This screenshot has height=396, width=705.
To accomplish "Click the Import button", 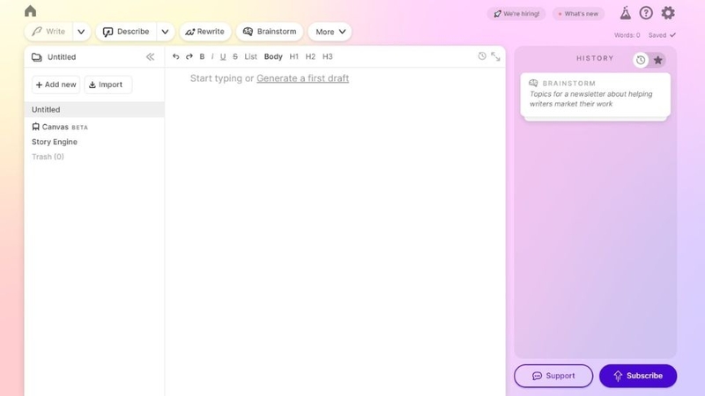I will point(108,84).
